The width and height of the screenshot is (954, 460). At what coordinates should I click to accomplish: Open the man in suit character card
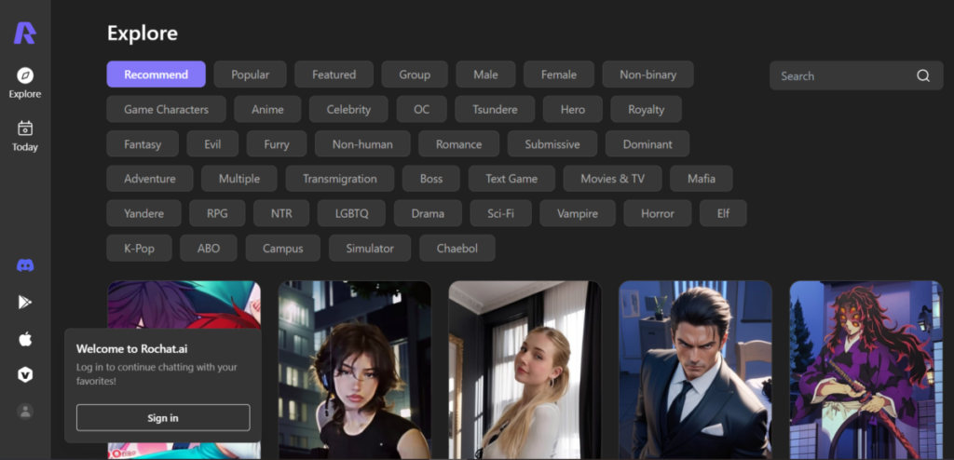click(x=695, y=370)
